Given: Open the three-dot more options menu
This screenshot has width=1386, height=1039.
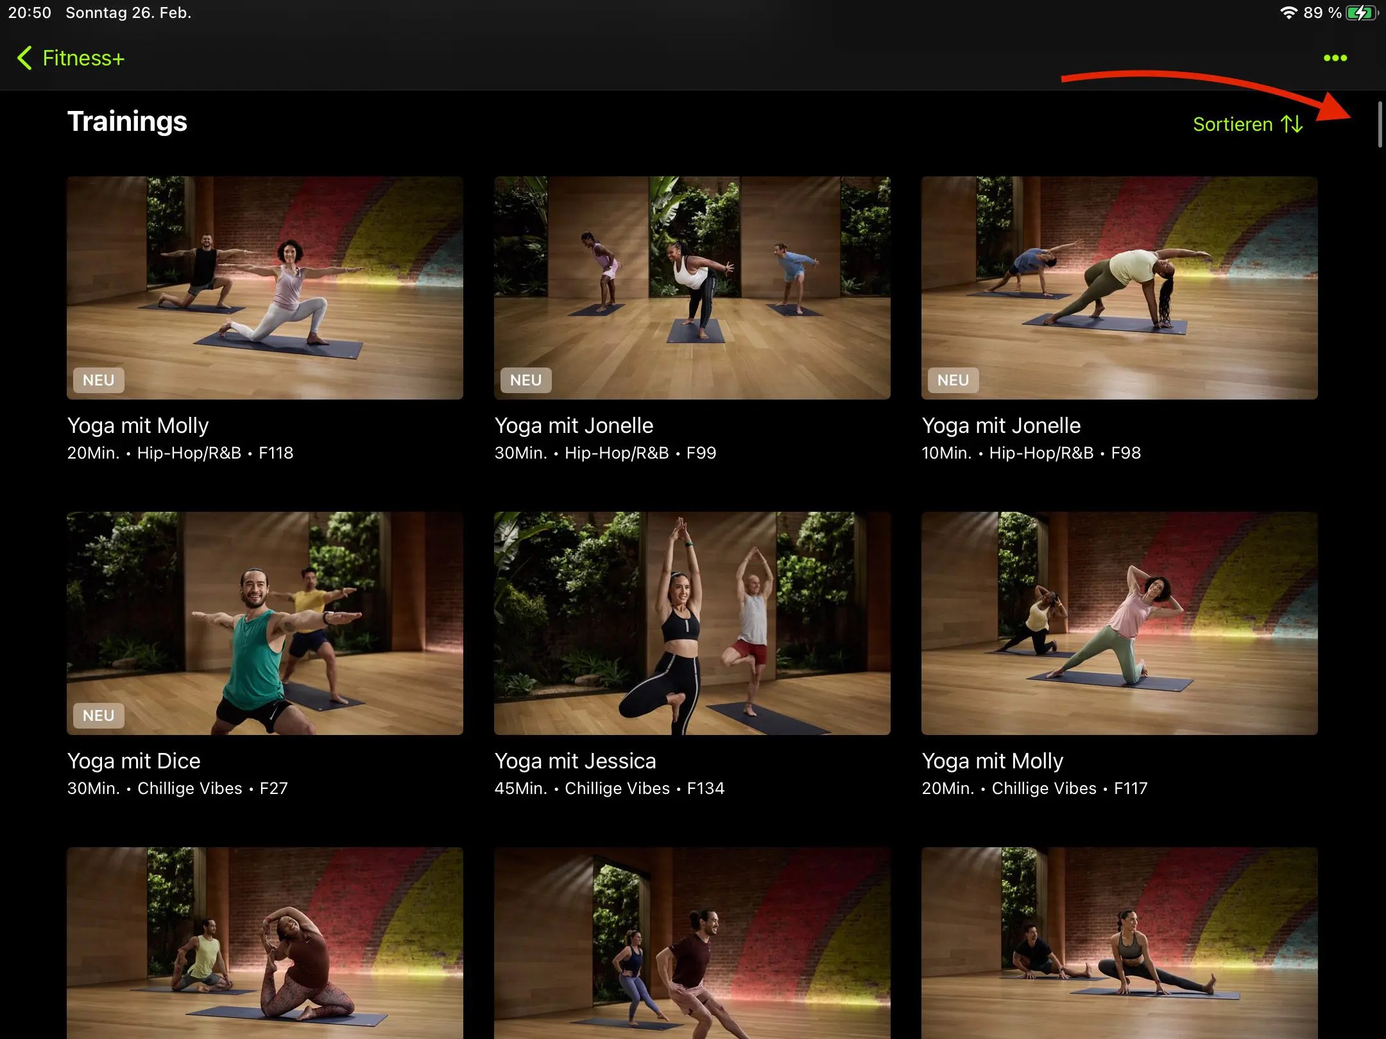Looking at the screenshot, I should tap(1335, 58).
